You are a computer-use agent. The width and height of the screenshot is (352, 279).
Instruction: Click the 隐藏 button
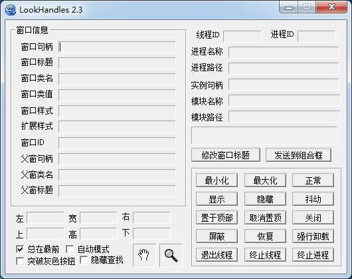(265, 199)
